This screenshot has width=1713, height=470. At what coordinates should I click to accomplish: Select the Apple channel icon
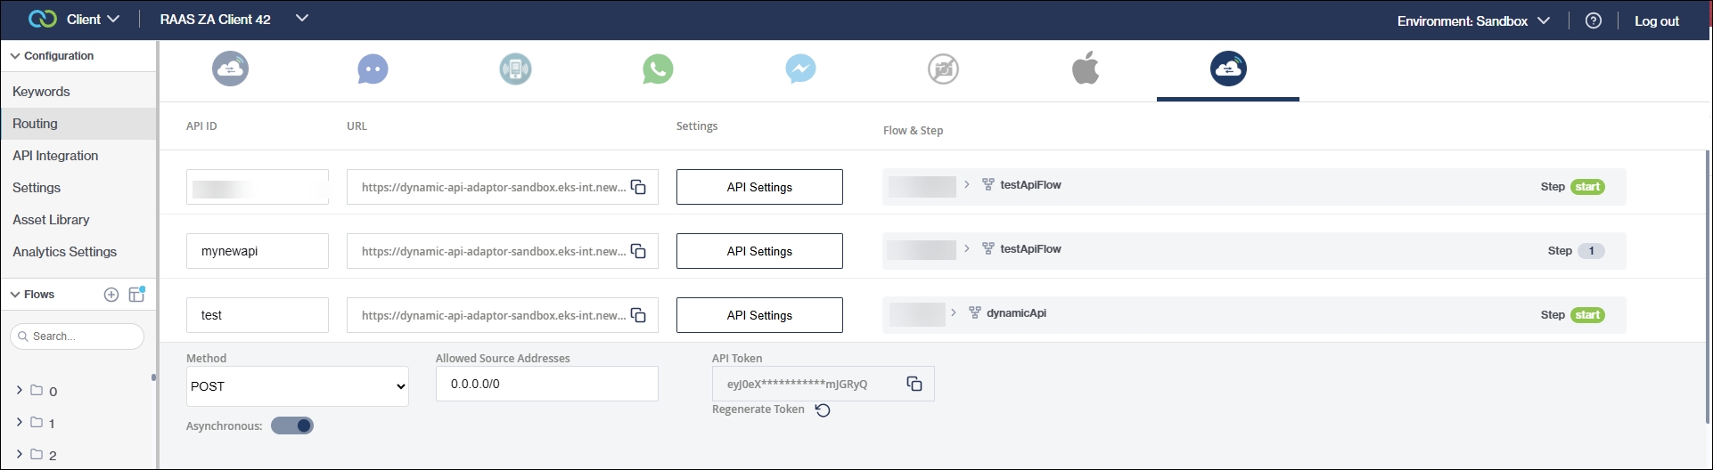(x=1085, y=69)
